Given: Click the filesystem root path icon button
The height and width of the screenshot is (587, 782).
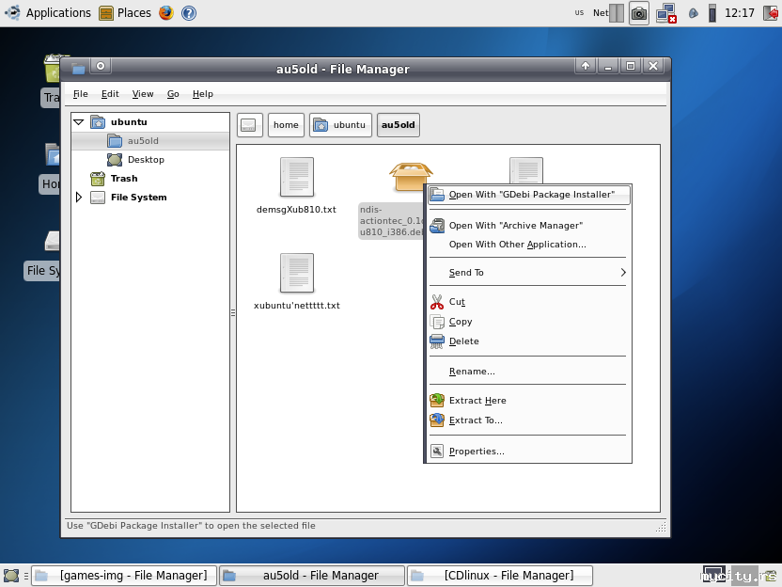Looking at the screenshot, I should point(249,125).
